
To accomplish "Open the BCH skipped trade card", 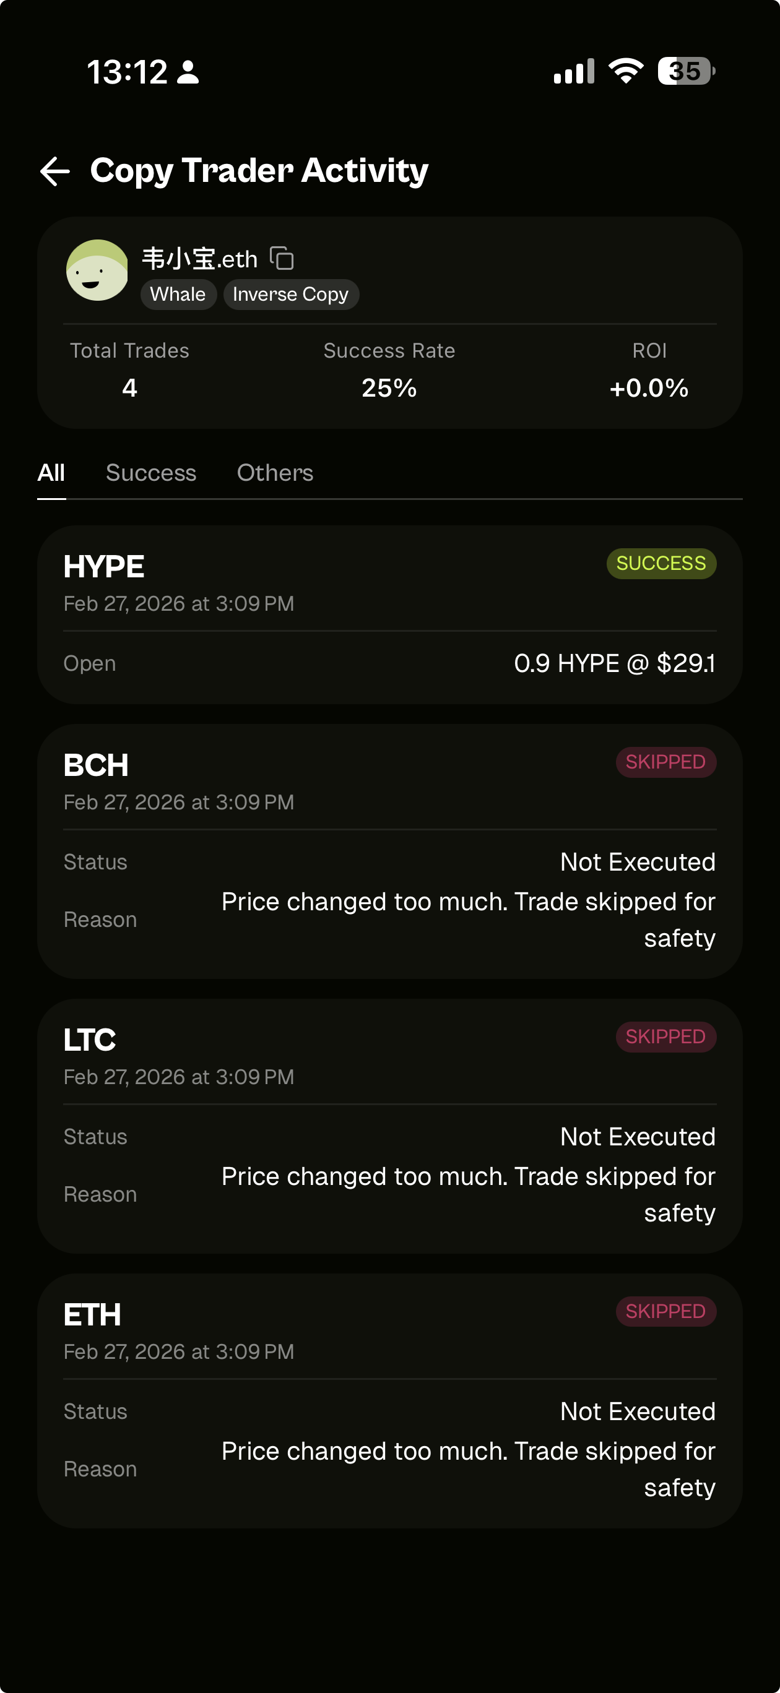I will coord(389,851).
